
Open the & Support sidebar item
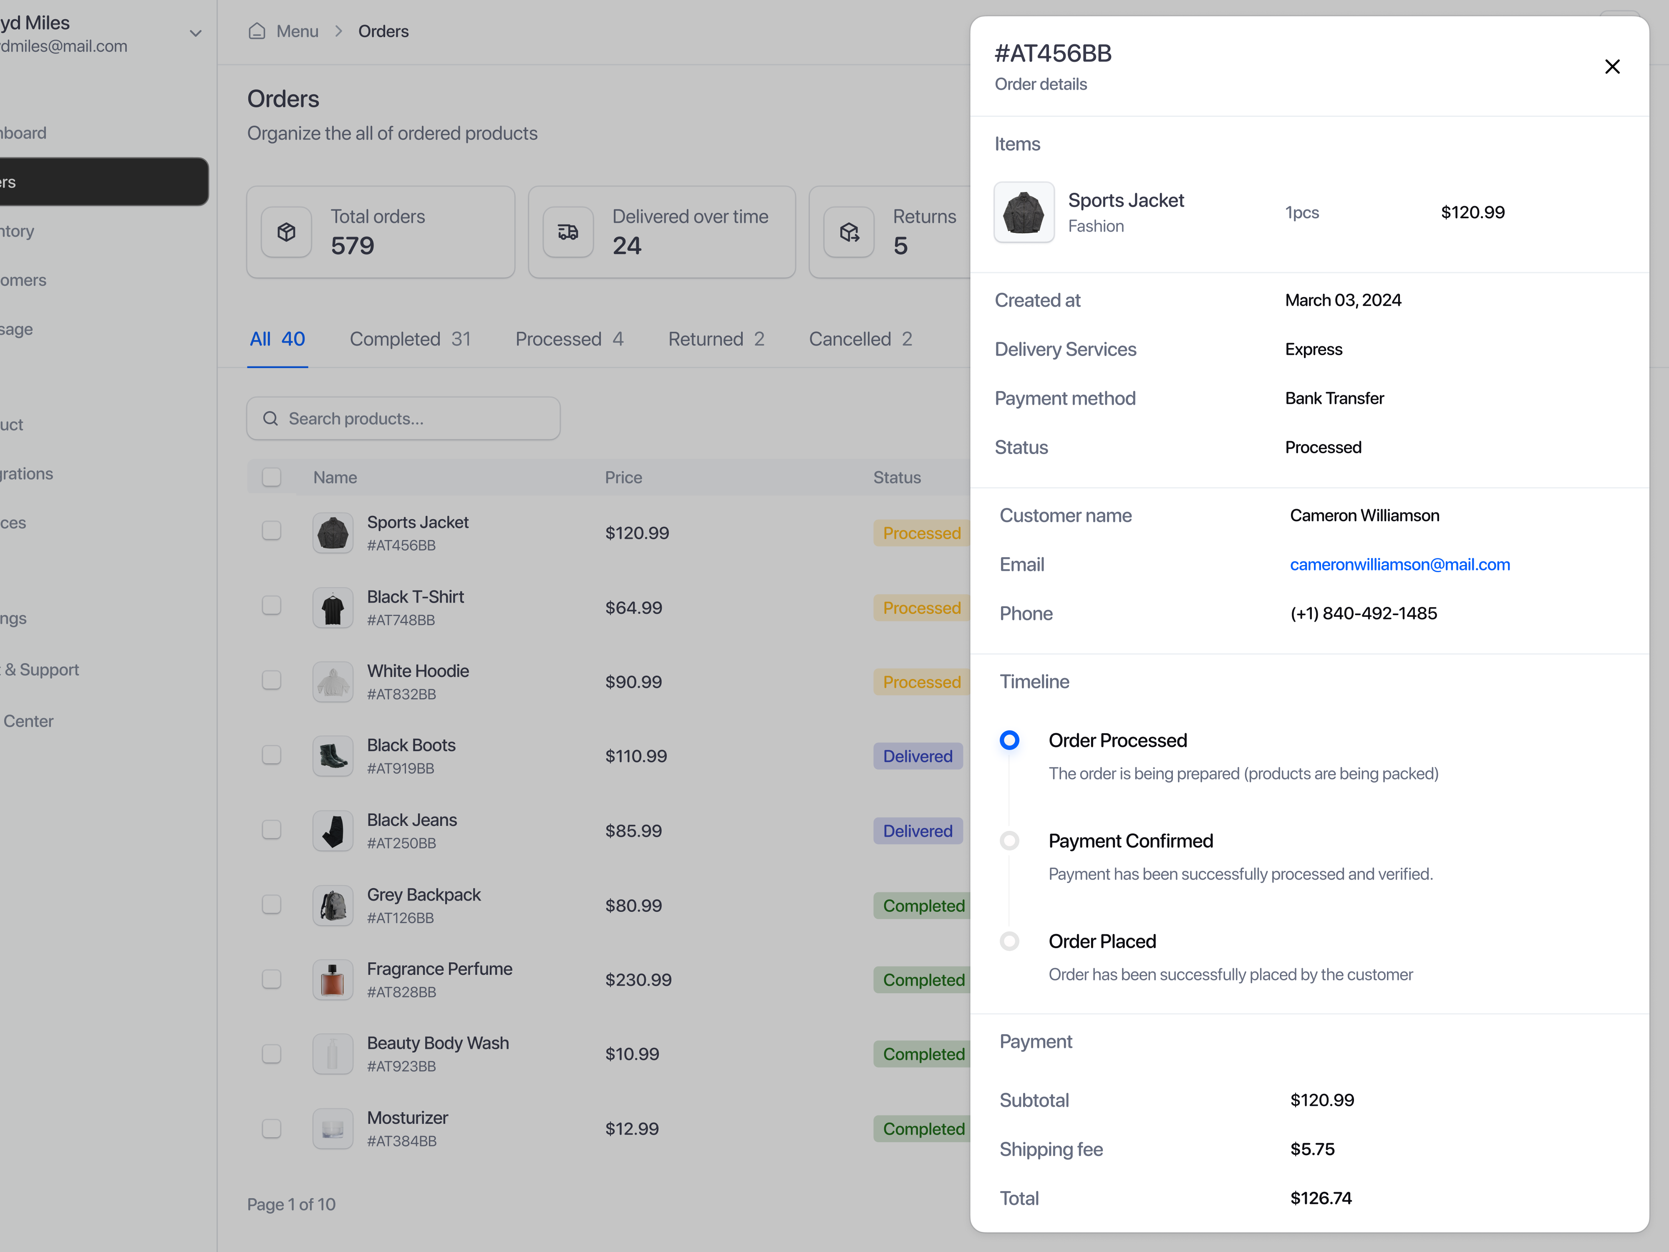pos(39,669)
